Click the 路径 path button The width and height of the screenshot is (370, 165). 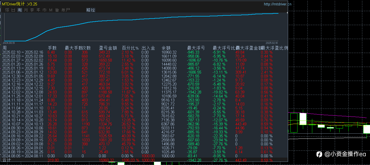pyautogui.click(x=91, y=10)
